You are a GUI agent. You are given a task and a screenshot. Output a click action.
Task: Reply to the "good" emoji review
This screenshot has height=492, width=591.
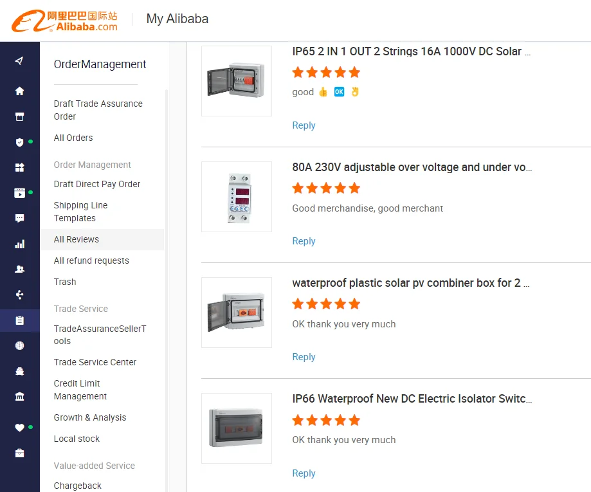(x=304, y=125)
